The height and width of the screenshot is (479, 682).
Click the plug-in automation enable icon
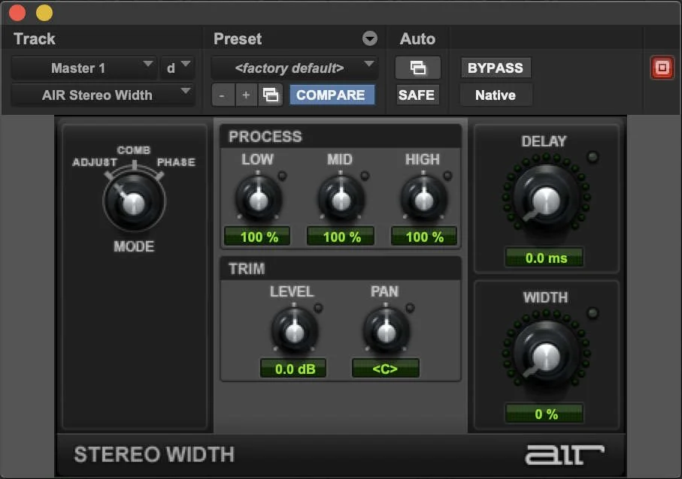(417, 68)
